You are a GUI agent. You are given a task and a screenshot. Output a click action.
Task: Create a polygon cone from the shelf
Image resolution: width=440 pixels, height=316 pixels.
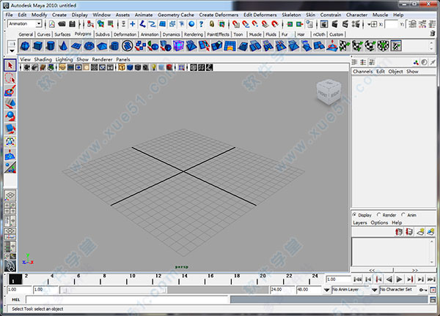63,46
